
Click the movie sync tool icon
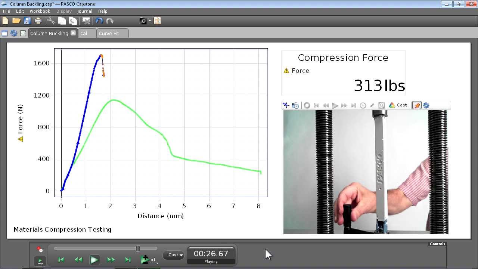286,105
